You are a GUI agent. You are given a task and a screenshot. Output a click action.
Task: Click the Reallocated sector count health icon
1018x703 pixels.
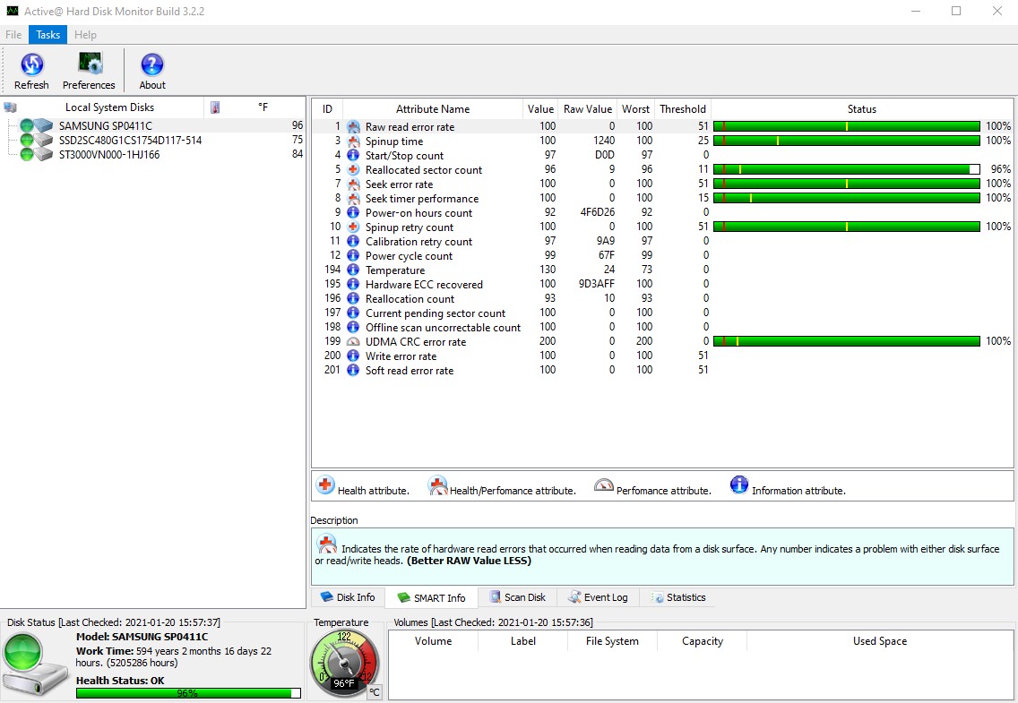tap(353, 170)
